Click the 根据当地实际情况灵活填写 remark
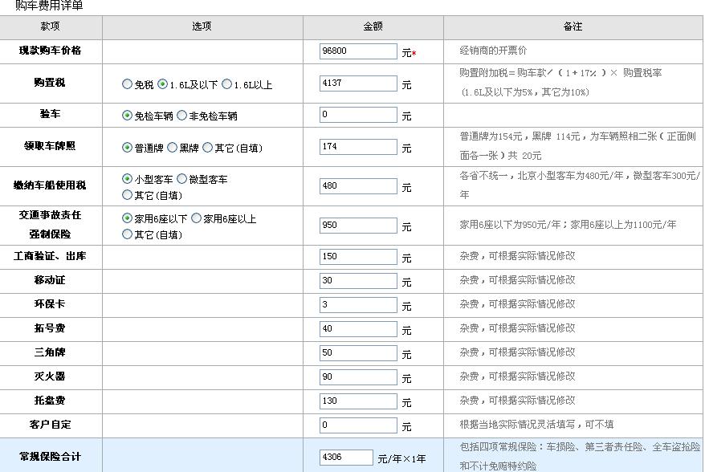Viewport: 705px width, 472px height. [517, 425]
